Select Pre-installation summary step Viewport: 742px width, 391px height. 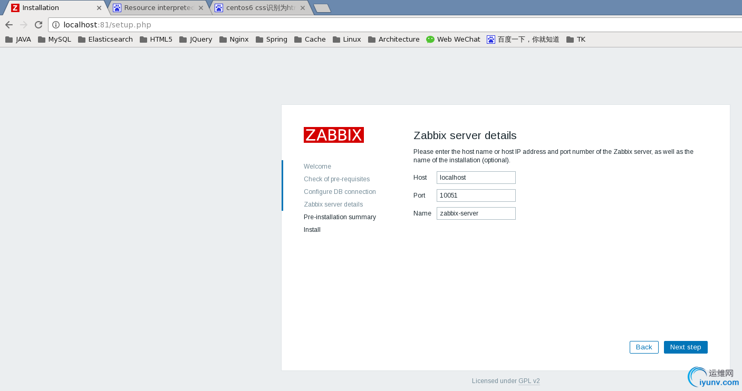coord(340,217)
